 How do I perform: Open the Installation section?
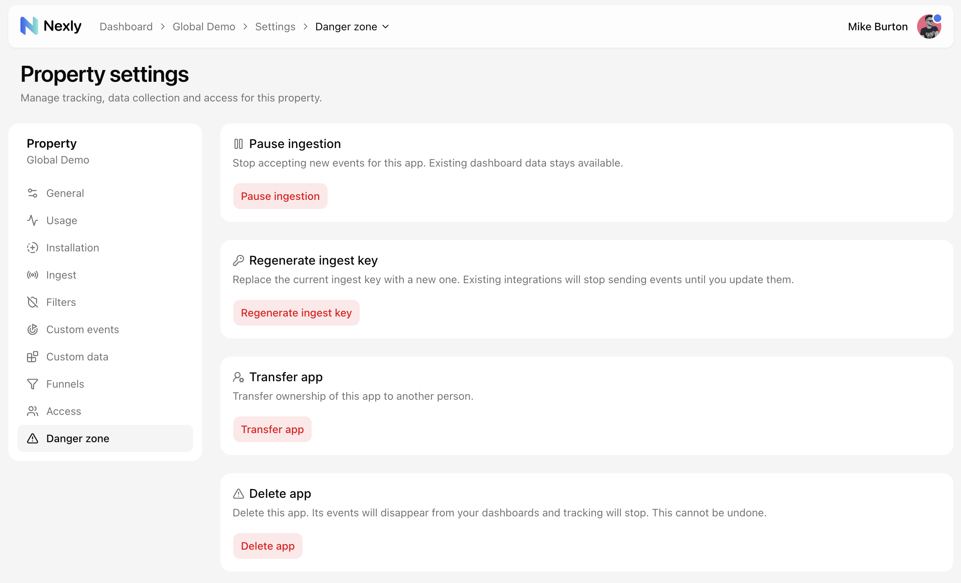point(105,248)
